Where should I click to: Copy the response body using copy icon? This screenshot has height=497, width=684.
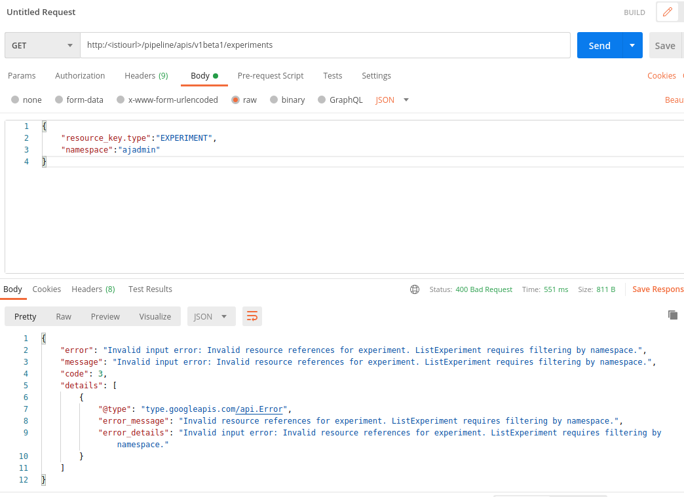(673, 314)
